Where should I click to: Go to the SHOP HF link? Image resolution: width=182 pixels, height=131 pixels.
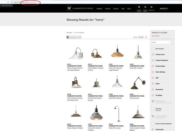pyautogui.click(x=164, y=9)
